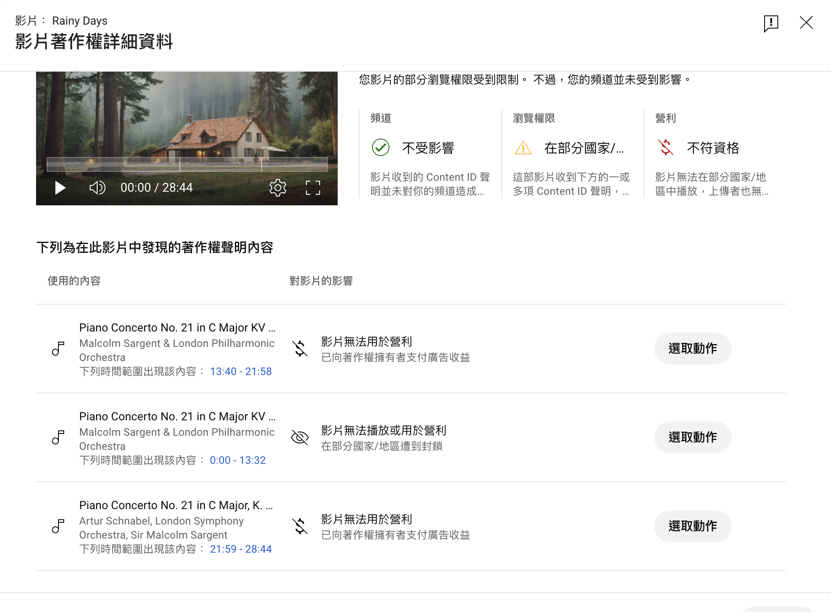The image size is (831, 612).
Task: Click the 使用的內容 column header
Action: coord(74,281)
